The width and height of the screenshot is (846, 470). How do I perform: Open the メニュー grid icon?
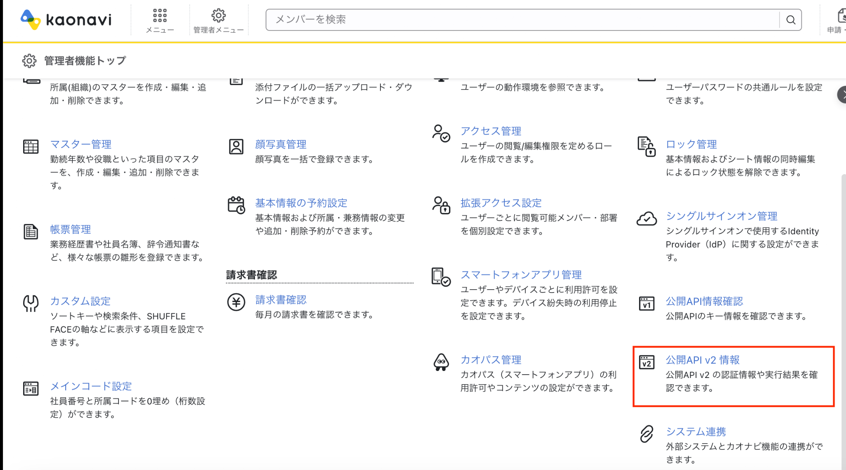click(x=160, y=16)
